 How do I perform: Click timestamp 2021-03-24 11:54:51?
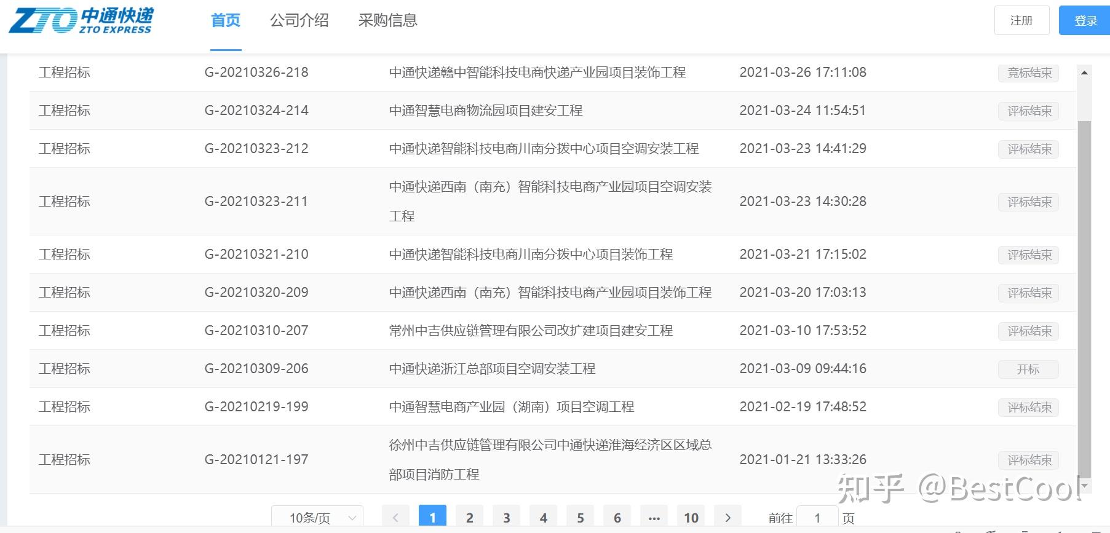pyautogui.click(x=803, y=111)
